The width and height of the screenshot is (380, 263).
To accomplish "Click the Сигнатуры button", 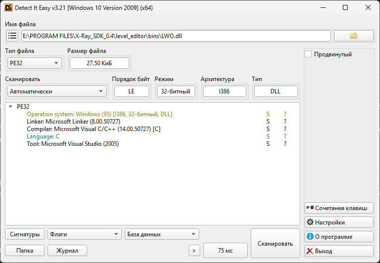I will pos(25,234).
